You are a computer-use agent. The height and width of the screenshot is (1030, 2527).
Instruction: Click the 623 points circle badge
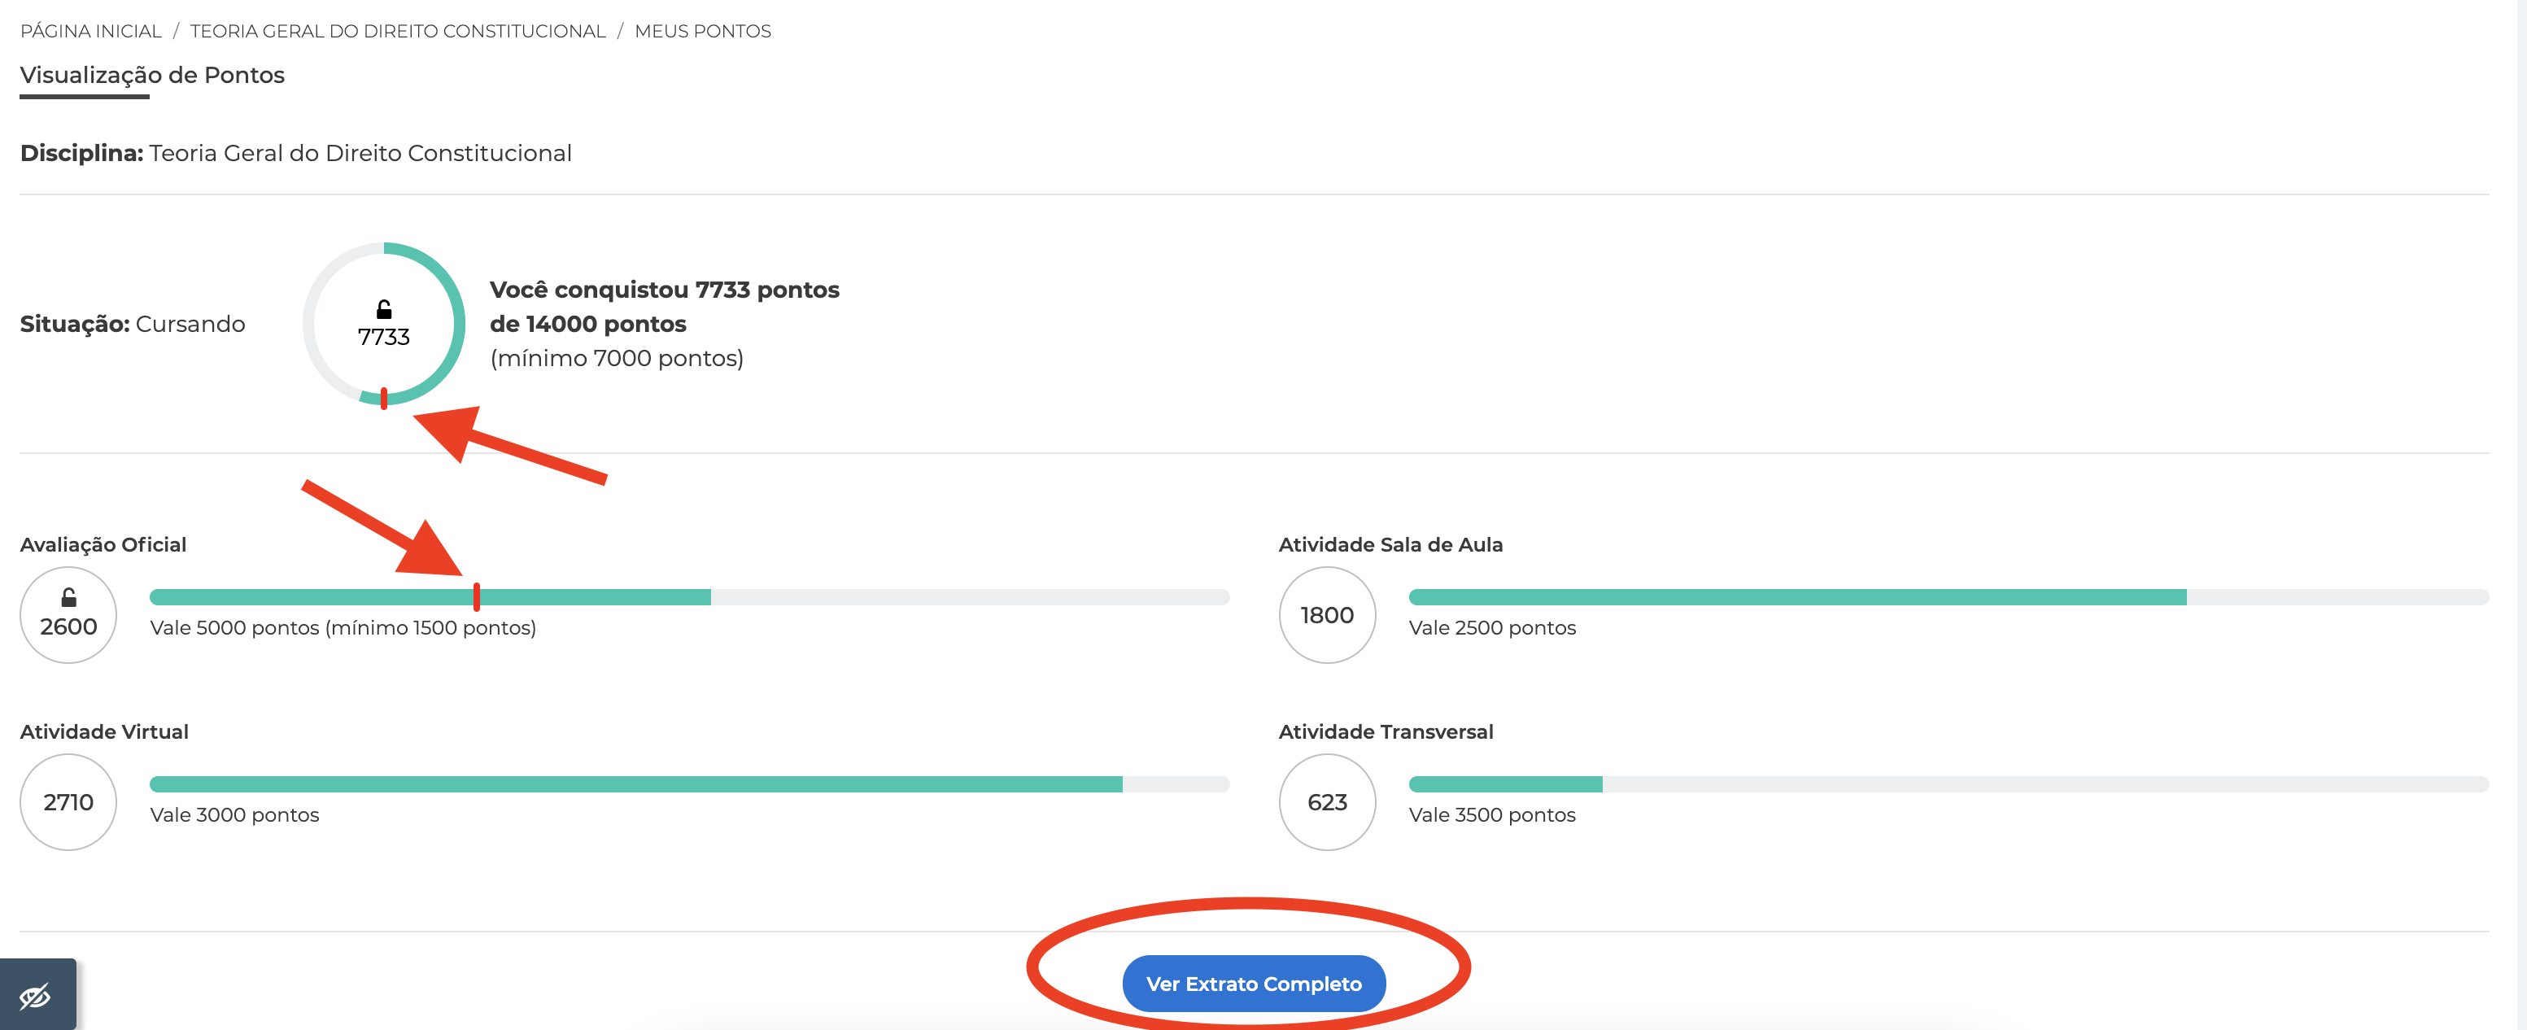tap(1326, 802)
